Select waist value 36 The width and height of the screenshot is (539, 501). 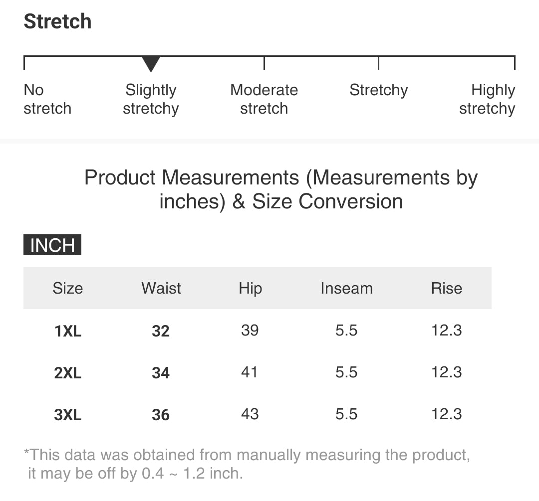(x=161, y=415)
